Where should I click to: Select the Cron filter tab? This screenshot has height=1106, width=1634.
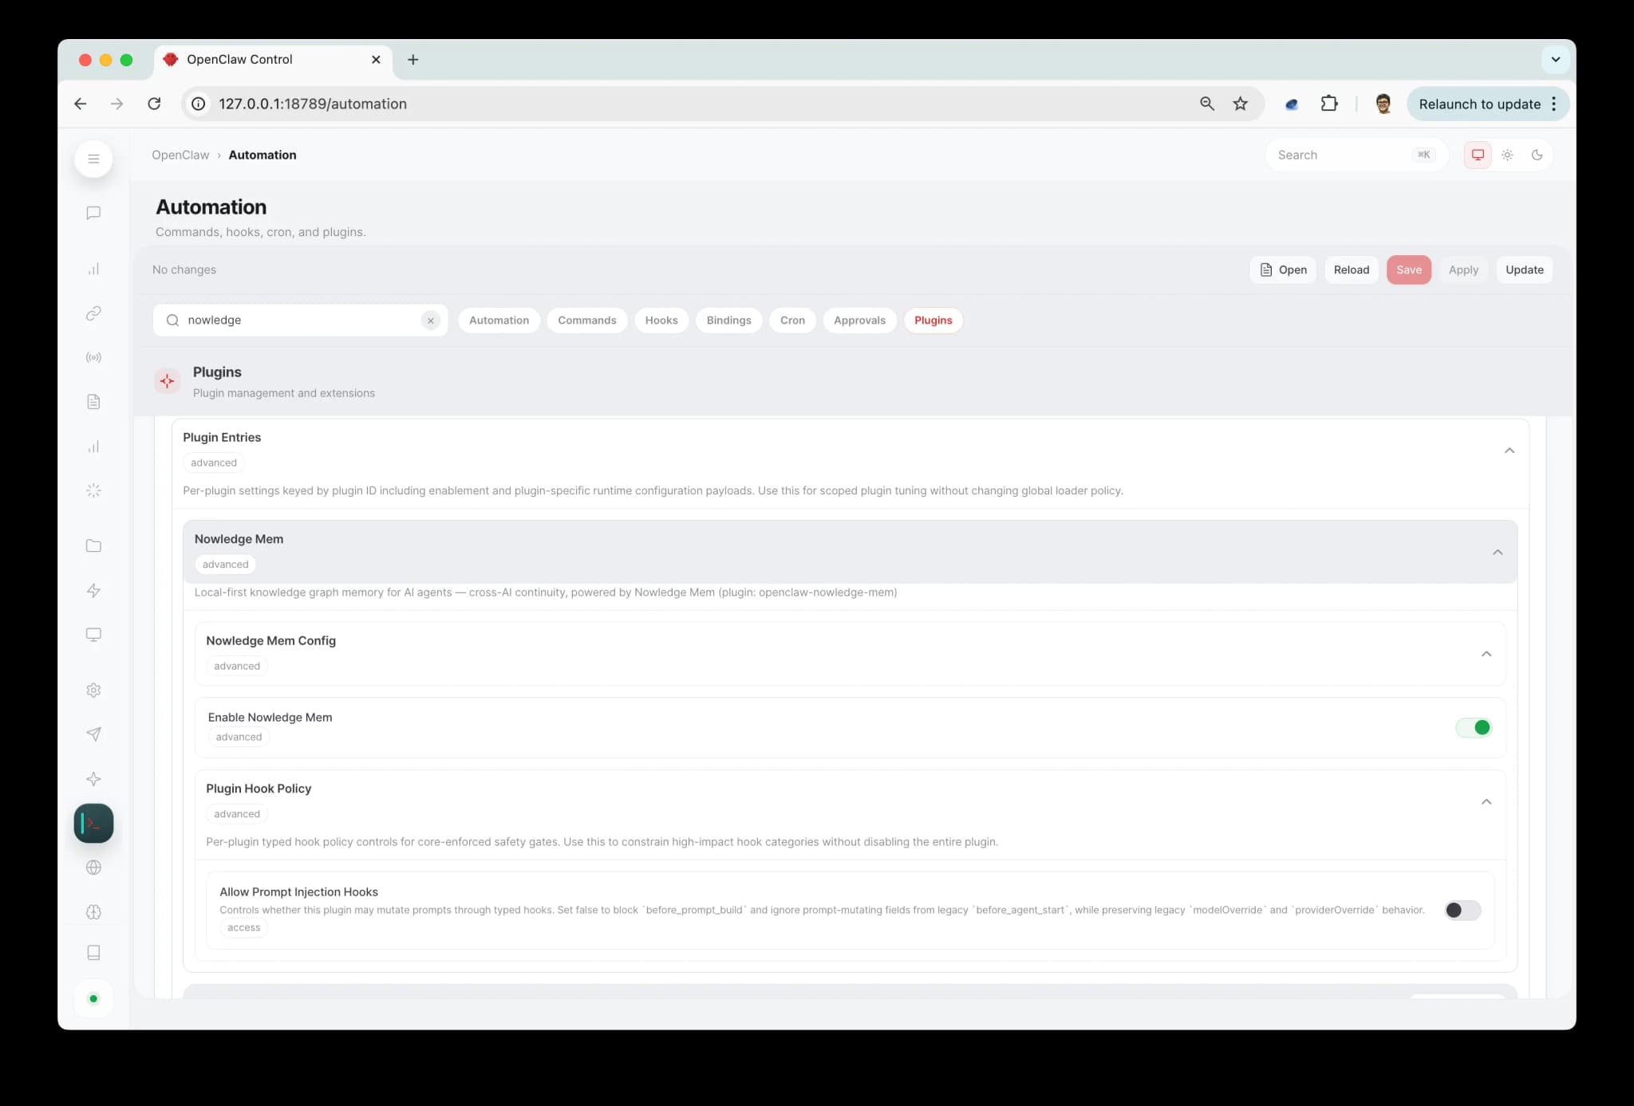tap(792, 320)
